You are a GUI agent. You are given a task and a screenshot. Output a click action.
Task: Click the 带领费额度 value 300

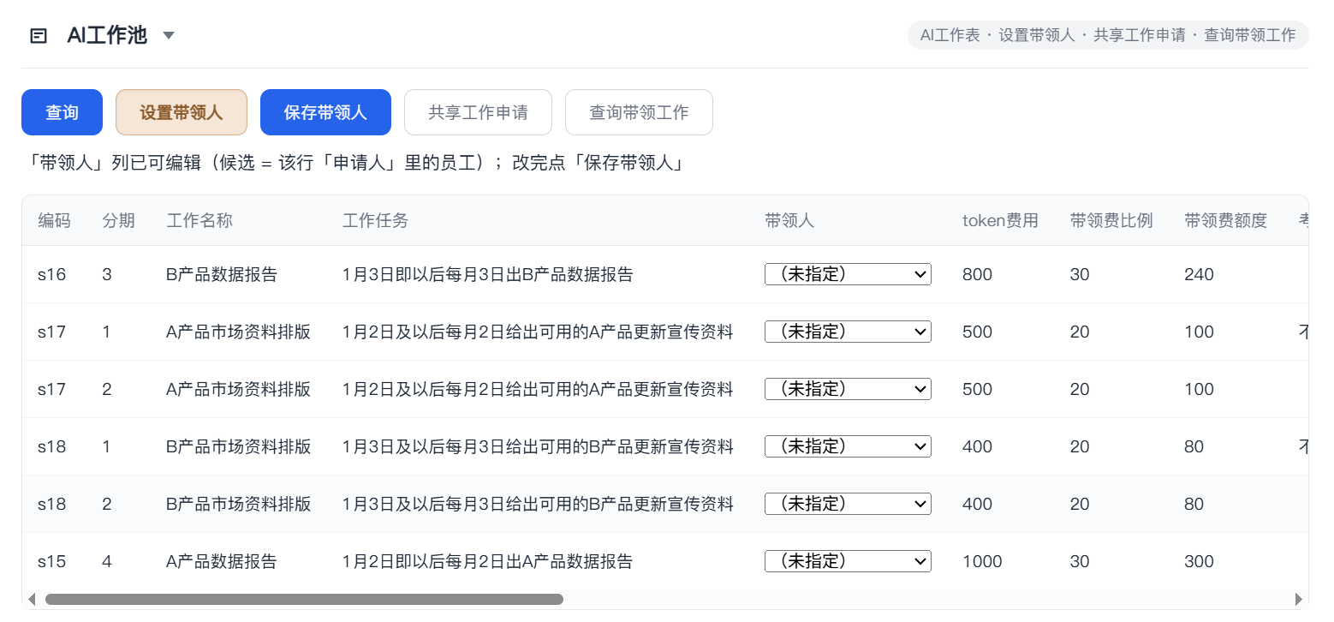[x=1200, y=561]
